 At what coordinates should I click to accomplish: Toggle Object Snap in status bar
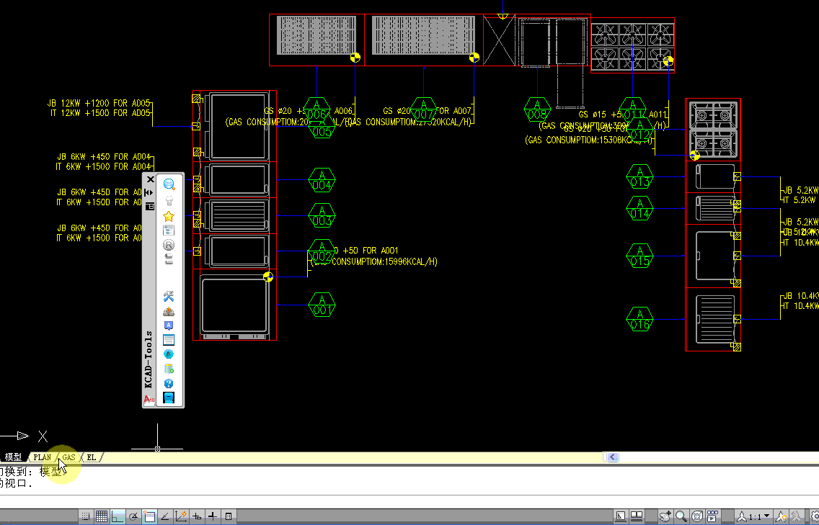149,516
